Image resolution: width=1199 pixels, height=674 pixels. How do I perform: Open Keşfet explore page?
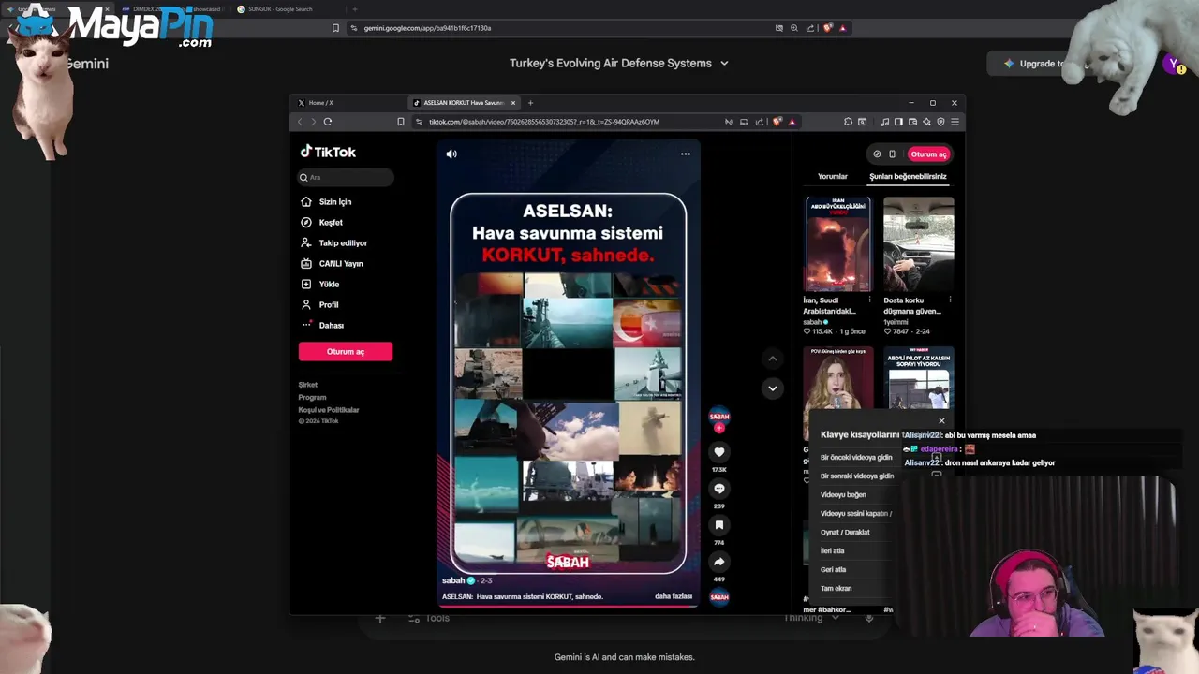coord(322,223)
